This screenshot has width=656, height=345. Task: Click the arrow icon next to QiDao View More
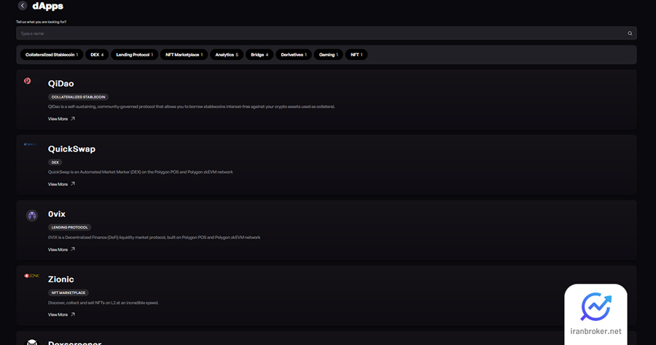(73, 118)
